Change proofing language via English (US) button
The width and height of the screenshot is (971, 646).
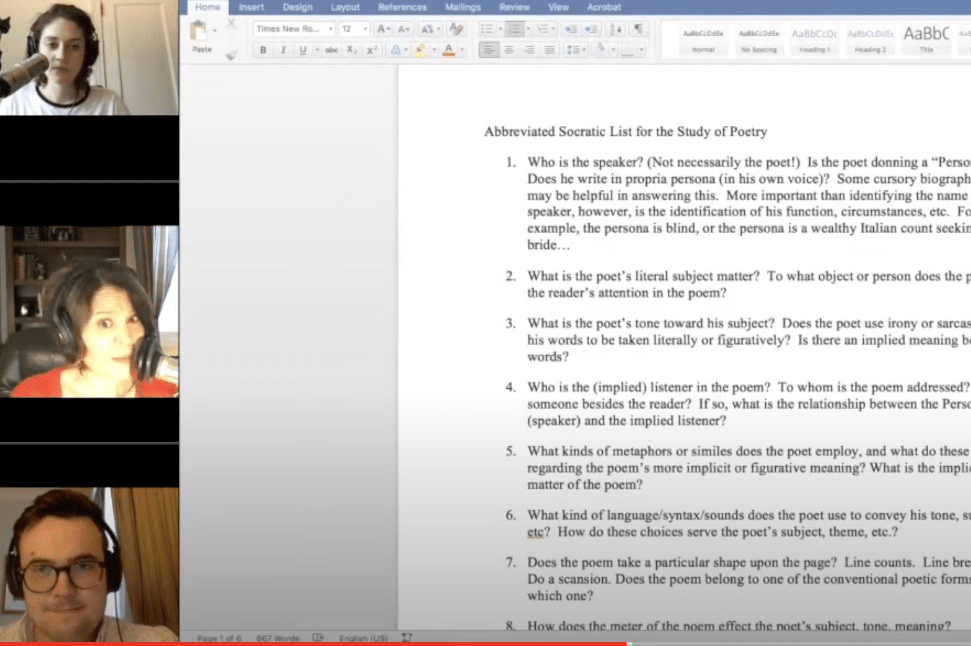coord(364,638)
